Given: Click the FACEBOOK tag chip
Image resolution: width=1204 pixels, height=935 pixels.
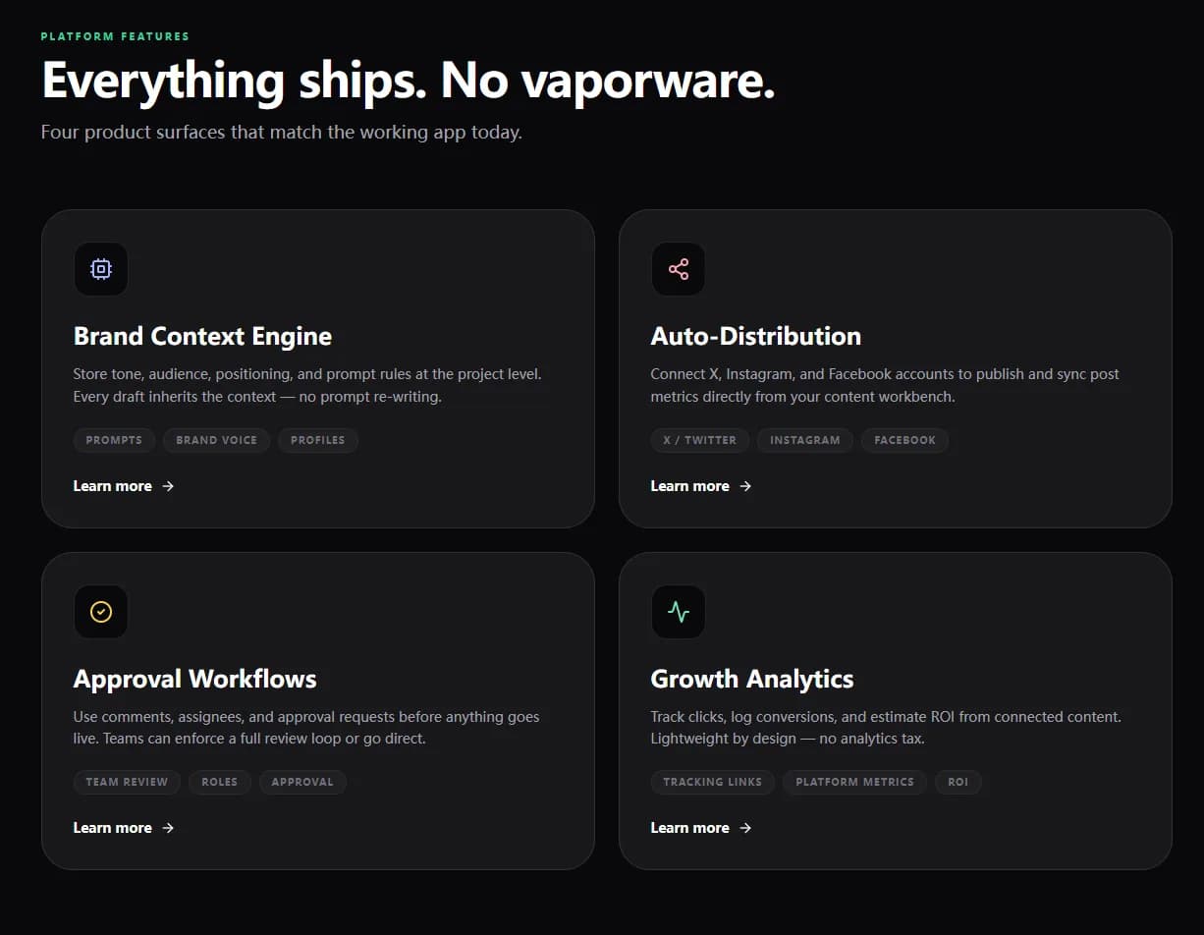Looking at the screenshot, I should point(904,440).
